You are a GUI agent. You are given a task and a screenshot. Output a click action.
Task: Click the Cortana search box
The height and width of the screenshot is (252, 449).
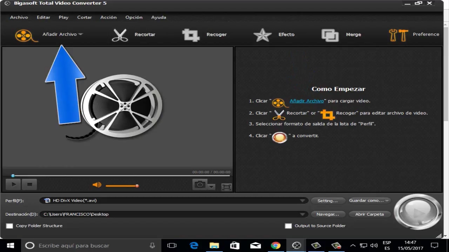click(91, 245)
